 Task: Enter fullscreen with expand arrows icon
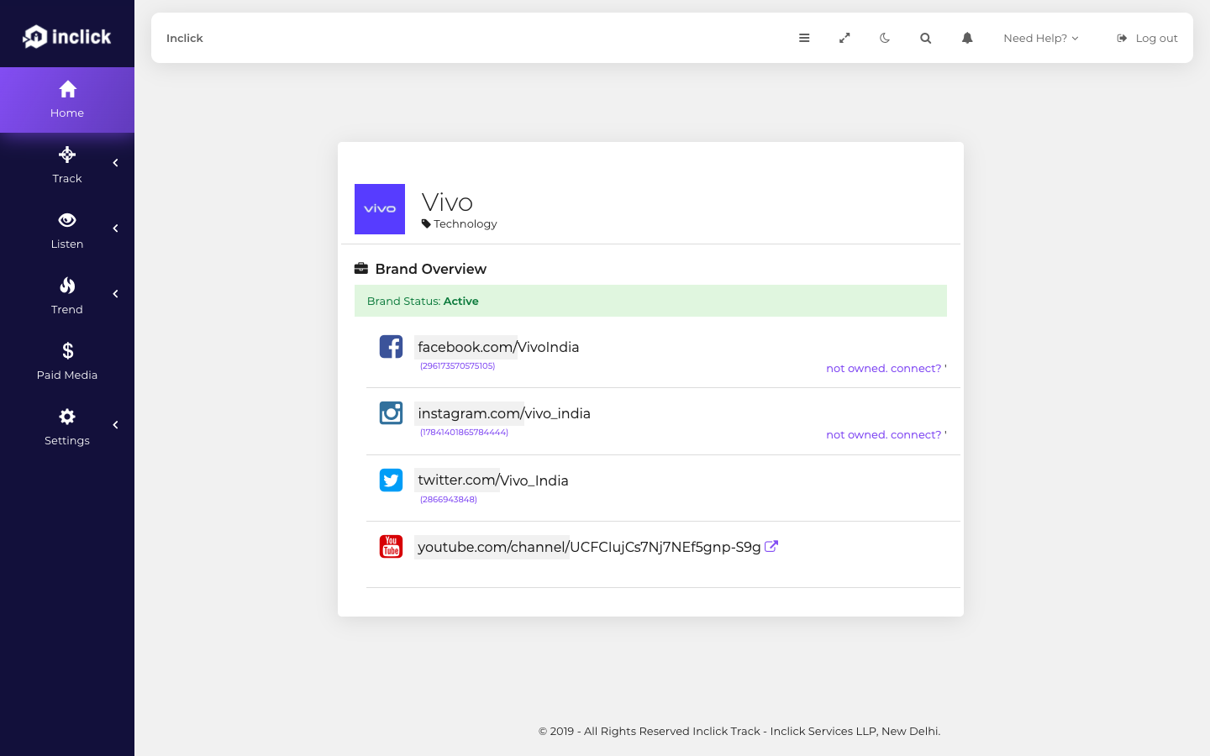click(844, 38)
